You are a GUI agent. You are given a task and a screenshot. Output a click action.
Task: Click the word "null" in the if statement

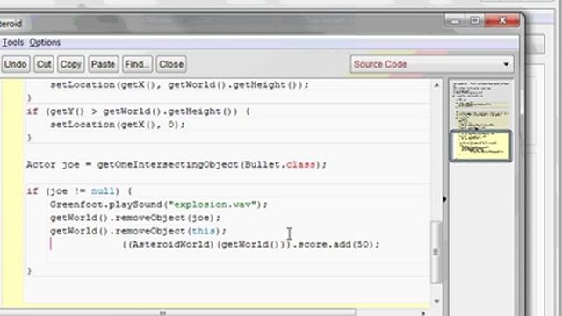pyautogui.click(x=103, y=191)
